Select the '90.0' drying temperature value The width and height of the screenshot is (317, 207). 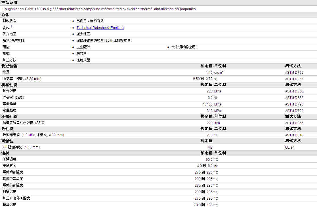click(209, 160)
